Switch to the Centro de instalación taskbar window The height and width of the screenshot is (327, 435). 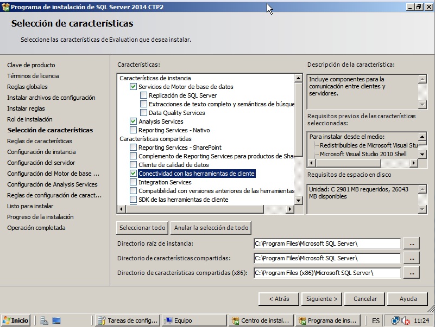point(261,320)
